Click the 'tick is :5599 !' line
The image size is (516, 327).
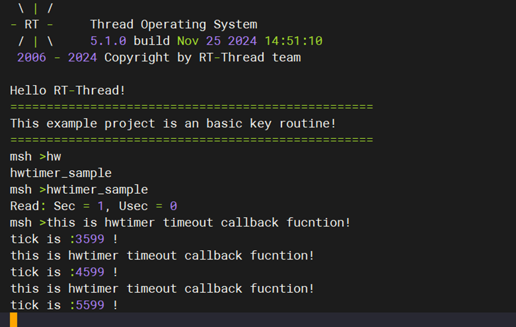[x=64, y=305]
